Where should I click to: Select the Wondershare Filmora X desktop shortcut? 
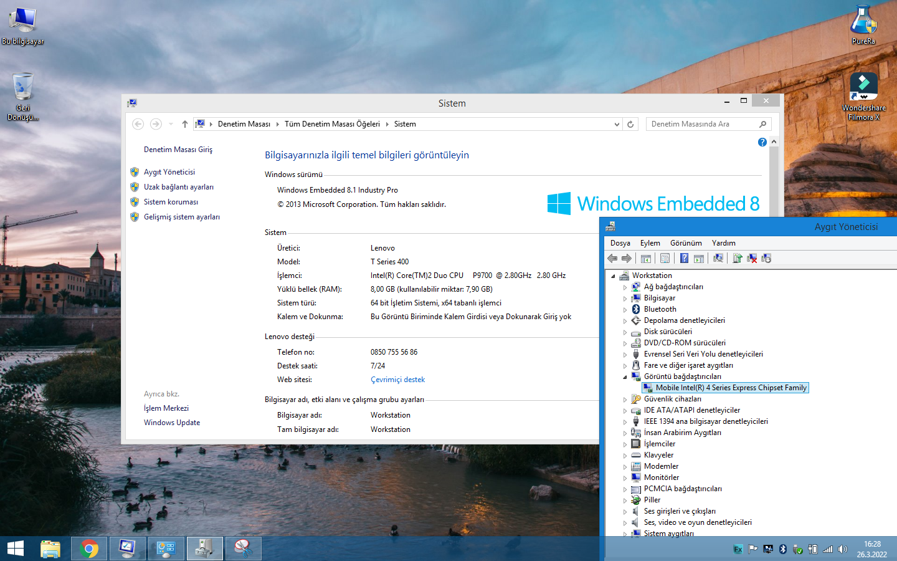[864, 96]
